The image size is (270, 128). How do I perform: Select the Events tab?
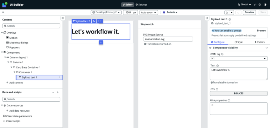click(260, 42)
